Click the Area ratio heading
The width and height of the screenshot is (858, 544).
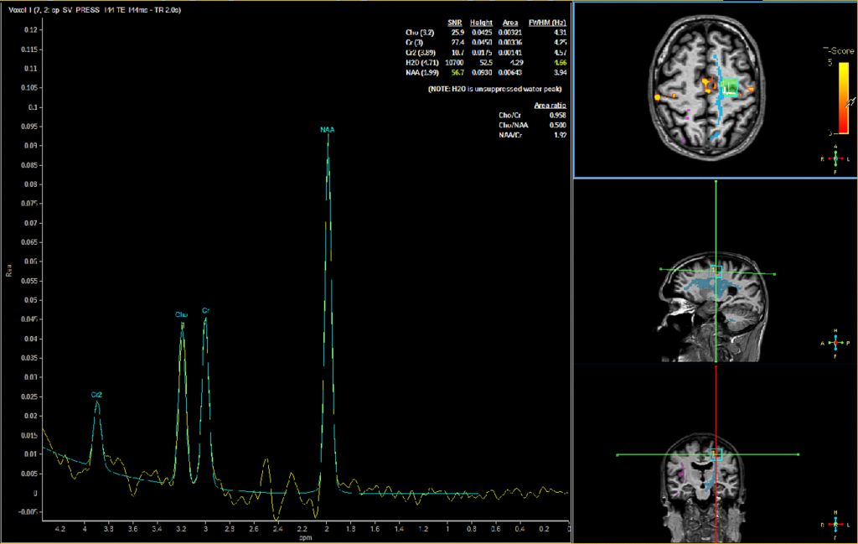point(550,105)
